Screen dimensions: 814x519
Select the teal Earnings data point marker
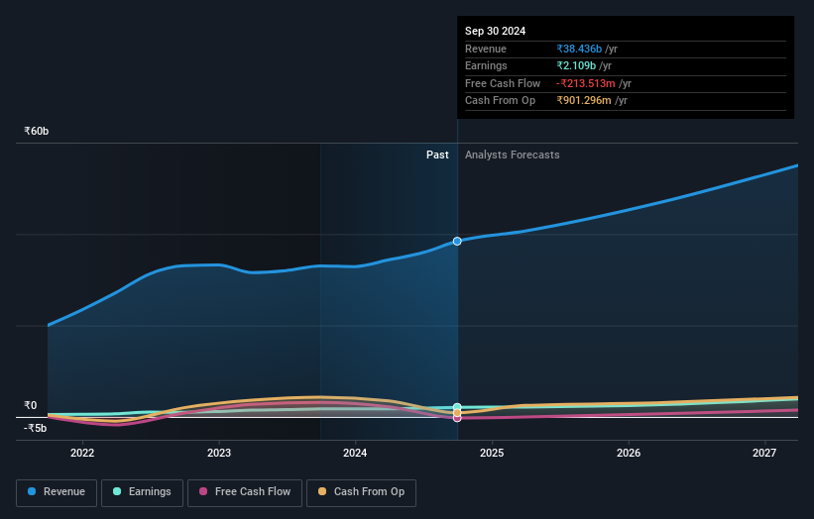[x=457, y=407]
